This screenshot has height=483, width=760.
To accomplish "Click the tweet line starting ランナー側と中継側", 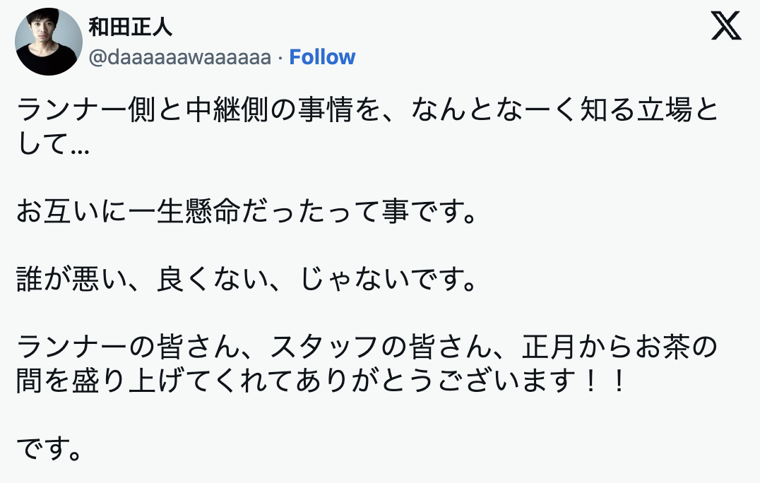I will pyautogui.click(x=367, y=111).
